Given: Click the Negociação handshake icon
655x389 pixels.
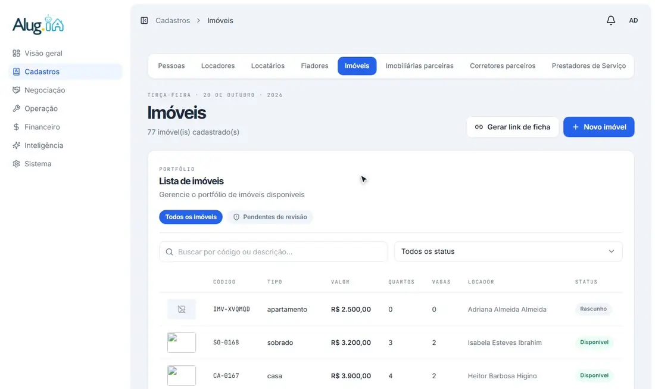Looking at the screenshot, I should (x=16, y=90).
